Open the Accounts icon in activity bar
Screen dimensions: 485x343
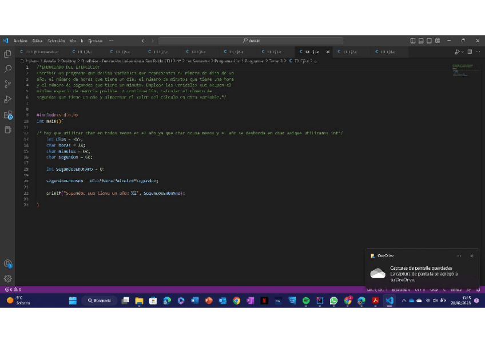[7, 264]
